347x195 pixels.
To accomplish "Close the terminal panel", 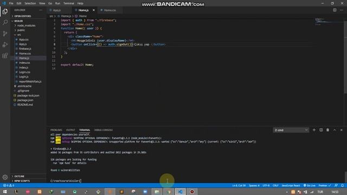I will [342, 130].
